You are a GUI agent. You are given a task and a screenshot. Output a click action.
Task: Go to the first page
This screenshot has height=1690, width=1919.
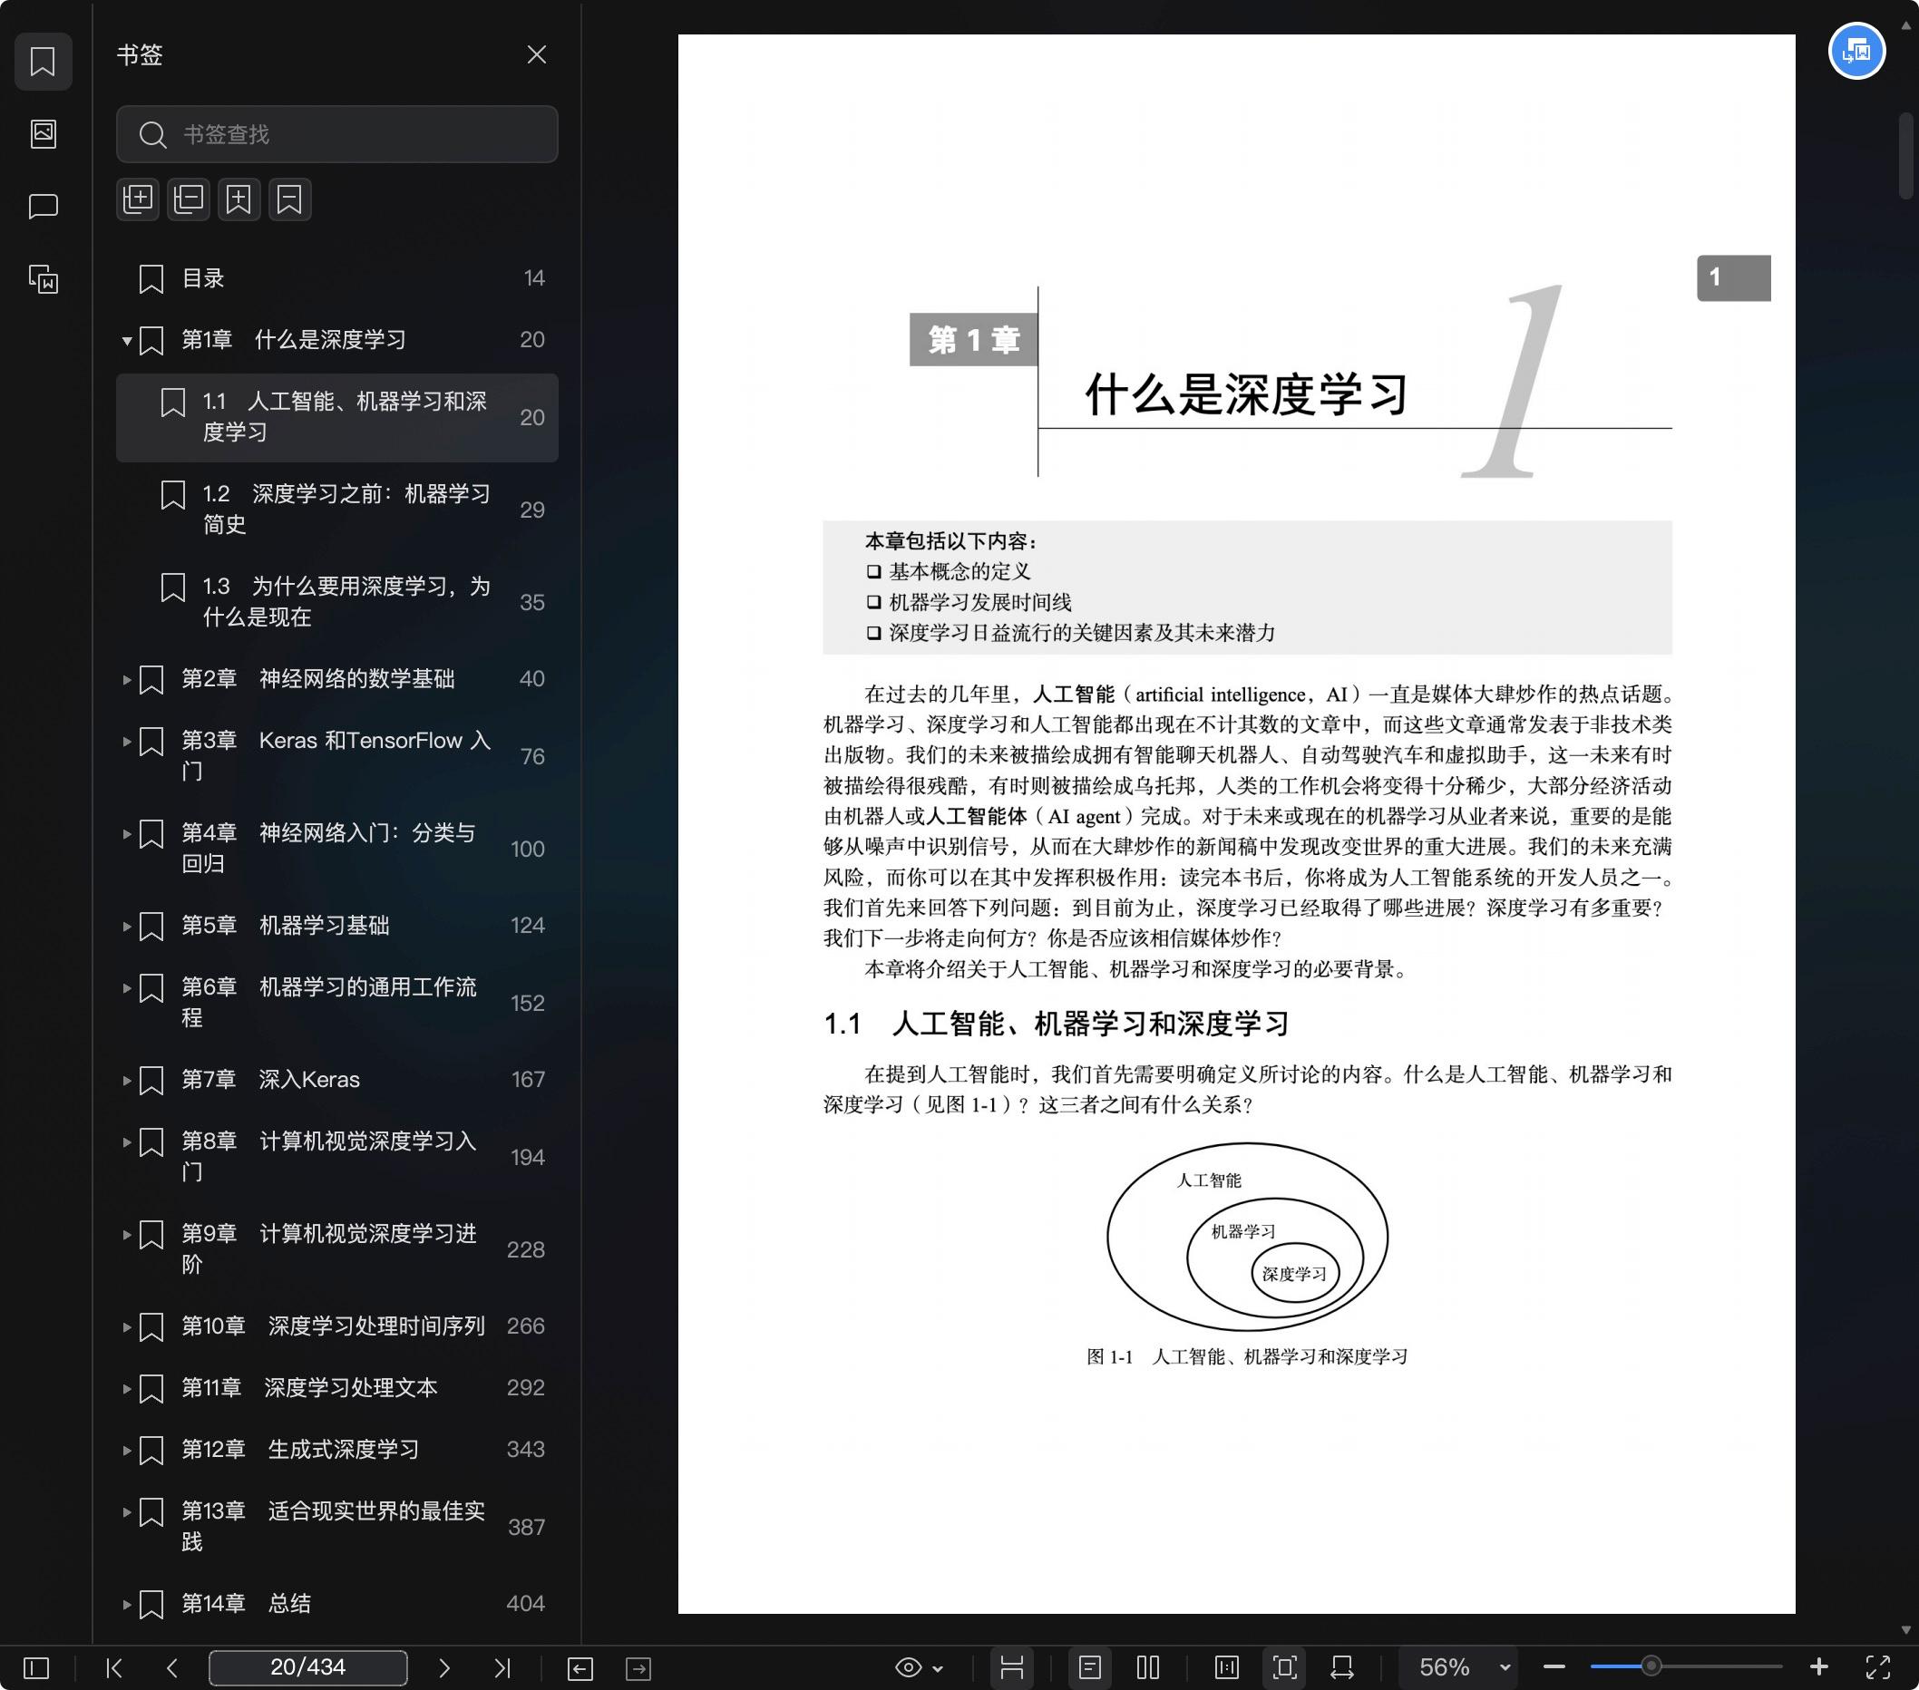coord(113,1667)
